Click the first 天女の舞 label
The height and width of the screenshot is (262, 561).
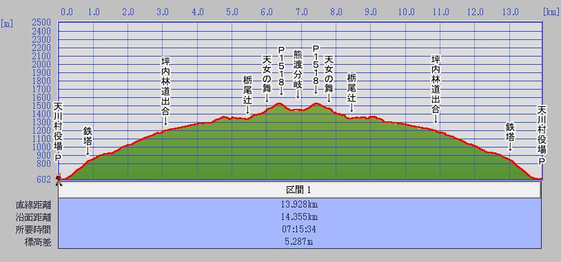[267, 79]
